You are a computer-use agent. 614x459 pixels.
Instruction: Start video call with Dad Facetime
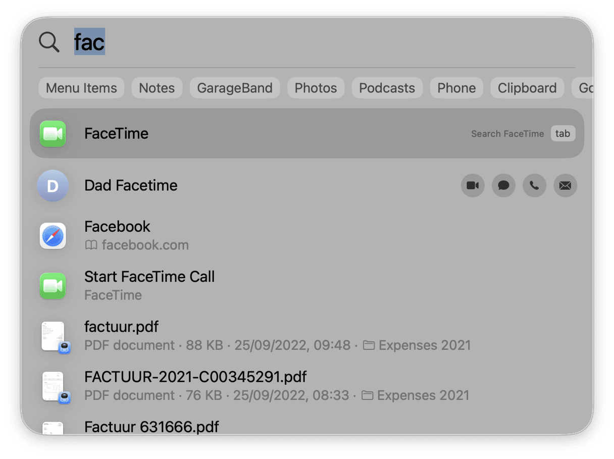click(x=473, y=186)
